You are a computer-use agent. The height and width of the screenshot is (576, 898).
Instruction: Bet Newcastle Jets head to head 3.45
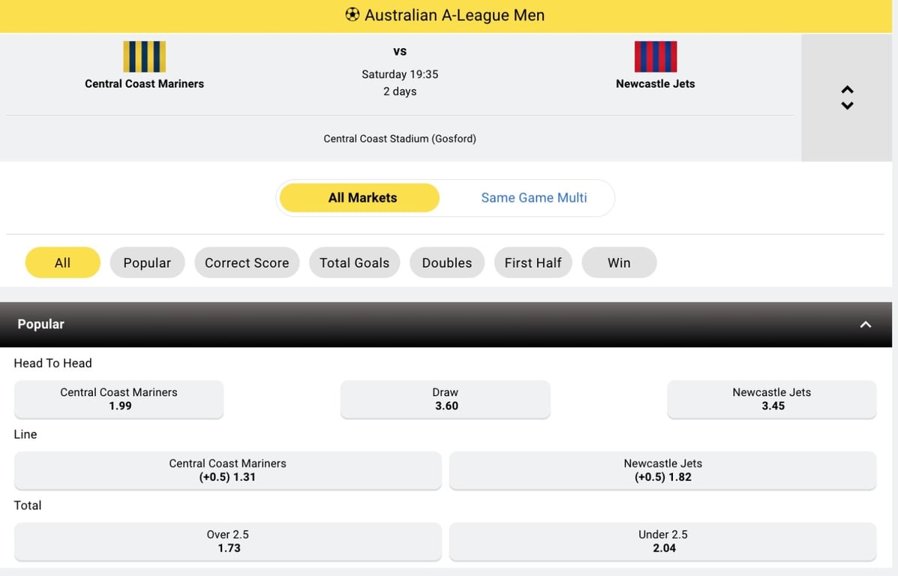[771, 399]
